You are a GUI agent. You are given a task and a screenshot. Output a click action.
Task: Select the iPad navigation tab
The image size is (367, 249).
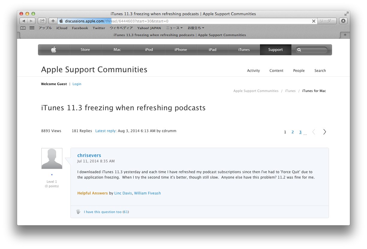pos(213,50)
